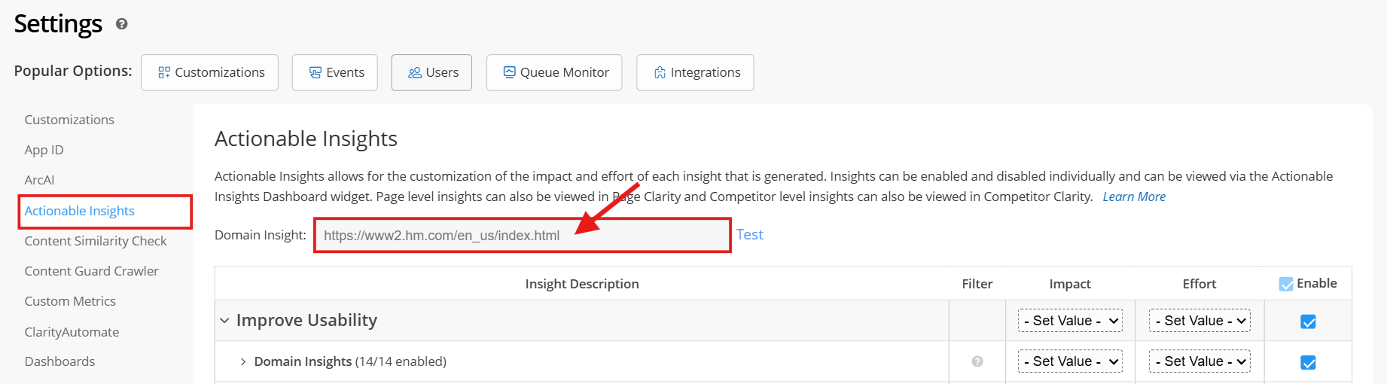Open Effort dropdown for Domain Insights
Viewport: 1387px width, 384px height.
1200,361
